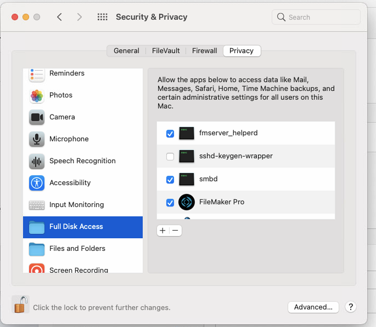Enable sshd-keygen-wrapper full disk access
376x327 pixels.
pos(170,157)
